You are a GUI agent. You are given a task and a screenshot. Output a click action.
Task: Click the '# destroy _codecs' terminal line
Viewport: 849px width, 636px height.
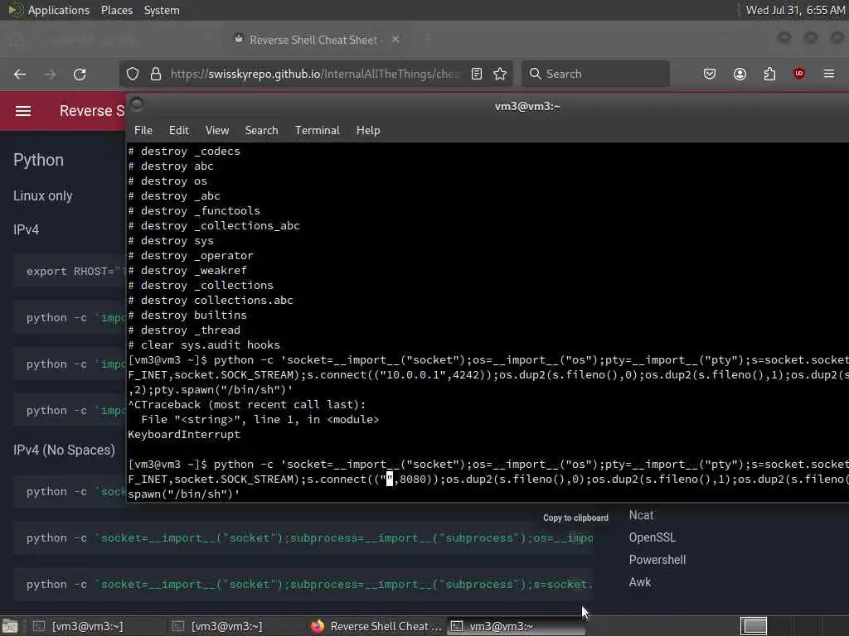(184, 152)
